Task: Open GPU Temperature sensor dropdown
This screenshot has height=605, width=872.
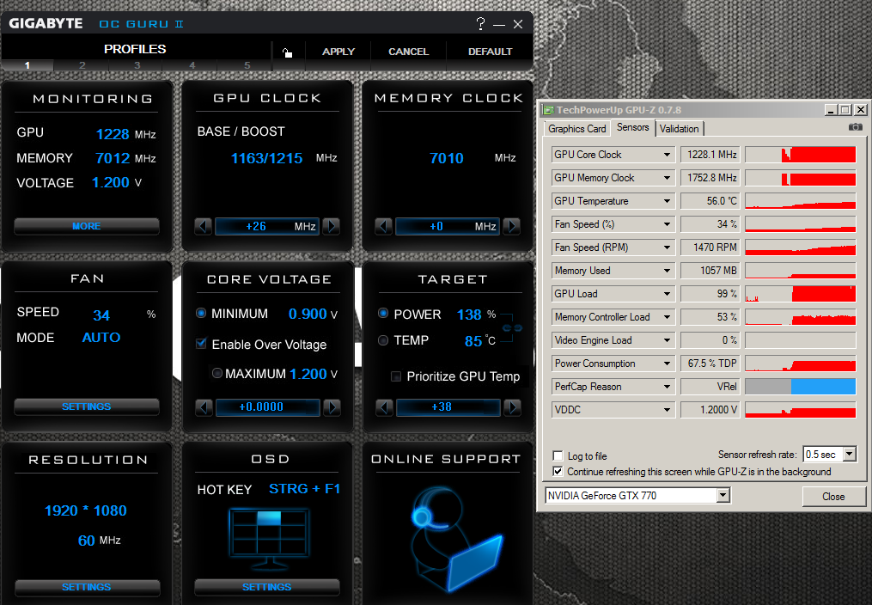Action: [667, 201]
